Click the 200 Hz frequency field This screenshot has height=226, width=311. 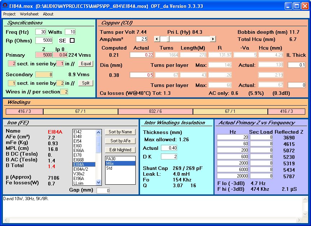pos(233,150)
